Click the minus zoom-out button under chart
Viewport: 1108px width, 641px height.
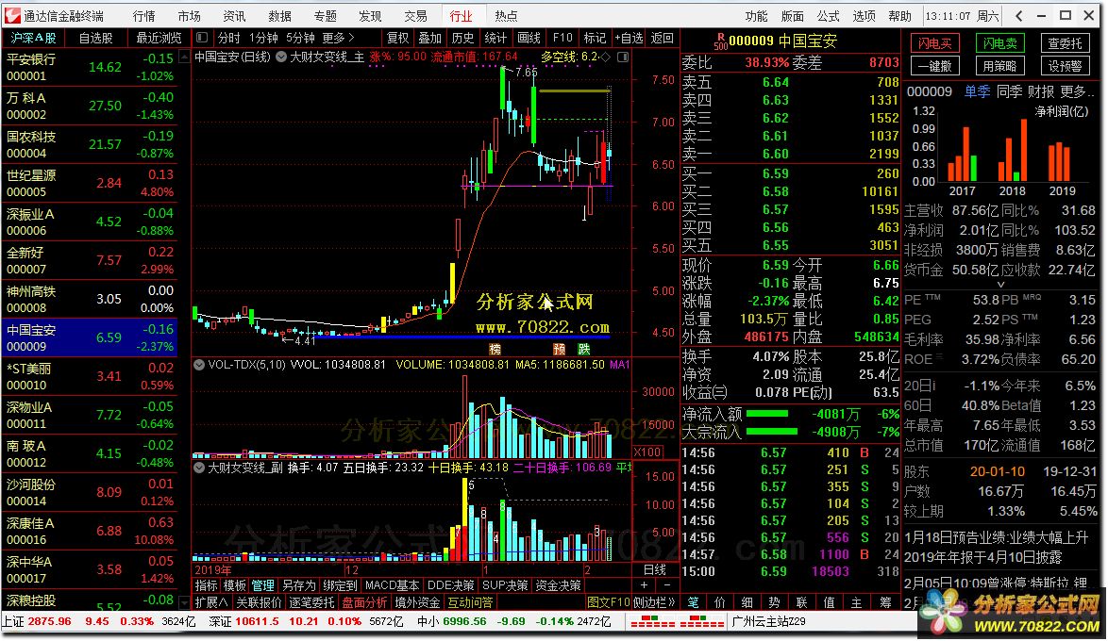pyautogui.click(x=666, y=585)
